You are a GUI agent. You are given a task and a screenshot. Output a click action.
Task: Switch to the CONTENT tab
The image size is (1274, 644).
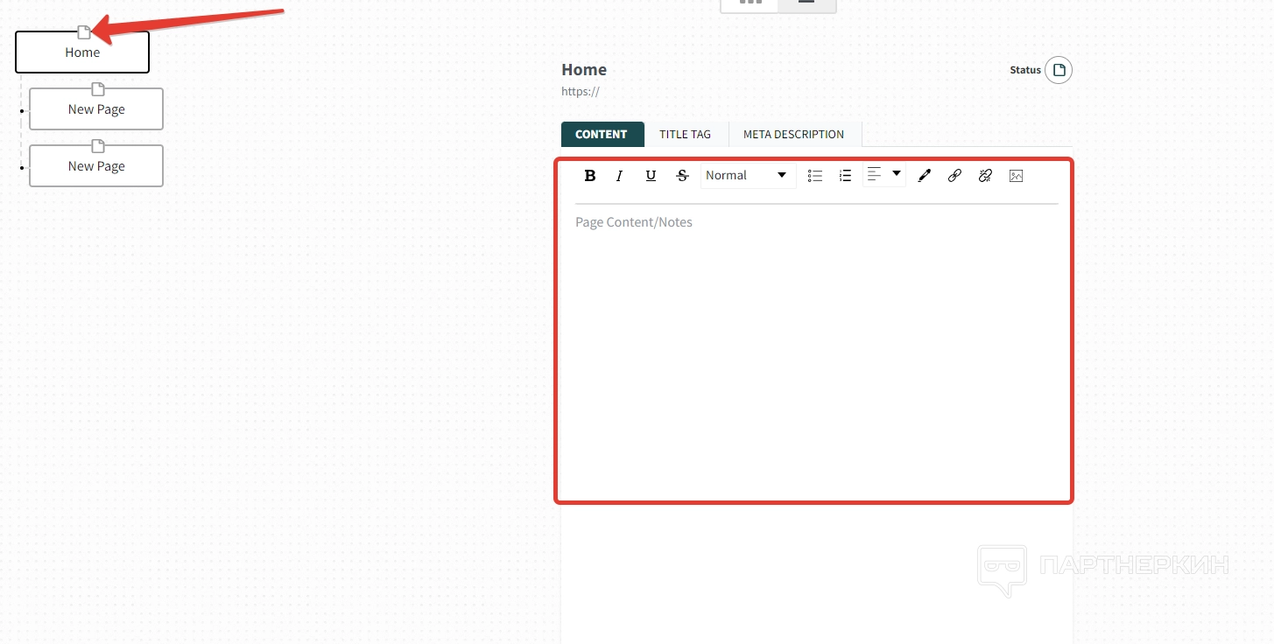[x=602, y=134]
